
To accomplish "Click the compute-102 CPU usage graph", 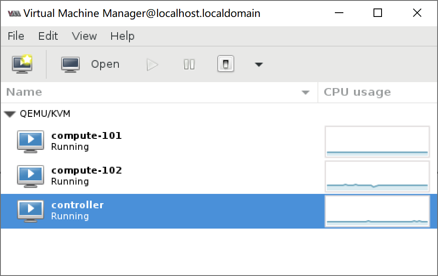I will [377, 176].
